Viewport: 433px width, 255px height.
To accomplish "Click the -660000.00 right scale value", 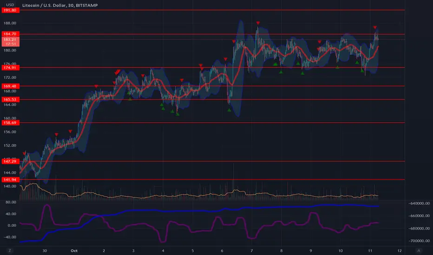I will coord(419,216).
